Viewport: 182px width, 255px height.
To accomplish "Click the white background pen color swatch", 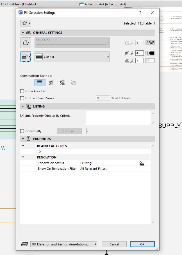I will 150,61.
